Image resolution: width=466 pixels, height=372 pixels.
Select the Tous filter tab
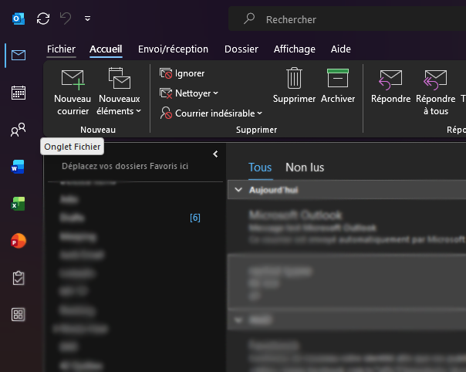[x=260, y=167]
